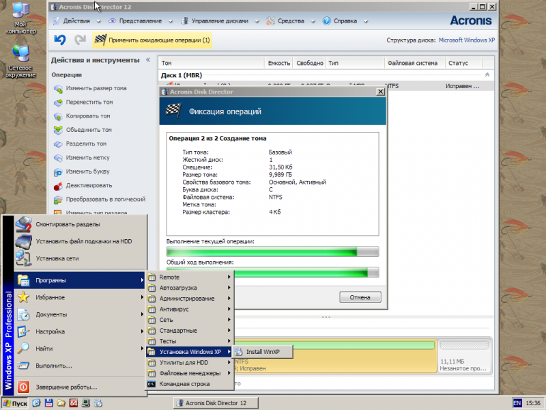Launch Командная строка from the Programs submenu

[190, 384]
